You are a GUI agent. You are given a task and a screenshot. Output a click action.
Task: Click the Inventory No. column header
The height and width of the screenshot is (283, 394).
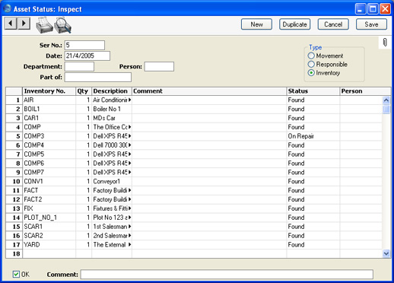pos(49,91)
